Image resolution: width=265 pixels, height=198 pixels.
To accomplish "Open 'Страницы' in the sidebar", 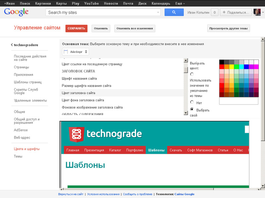I will (x=22, y=67).
